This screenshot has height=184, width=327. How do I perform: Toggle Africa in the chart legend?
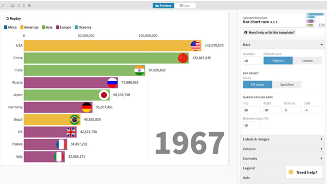11,27
